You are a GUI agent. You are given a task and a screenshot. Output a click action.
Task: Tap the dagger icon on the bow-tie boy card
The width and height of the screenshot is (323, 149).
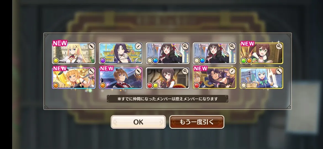138,71
